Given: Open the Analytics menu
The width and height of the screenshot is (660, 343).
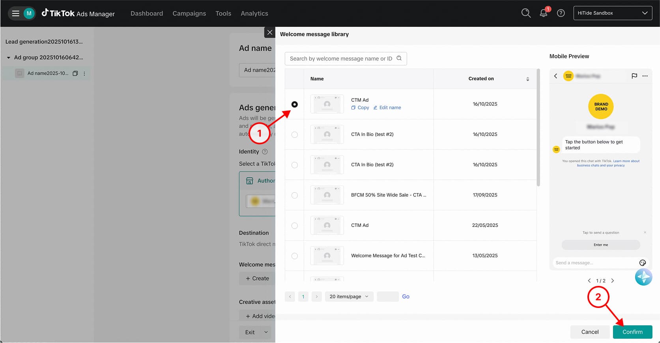Looking at the screenshot, I should [x=254, y=13].
